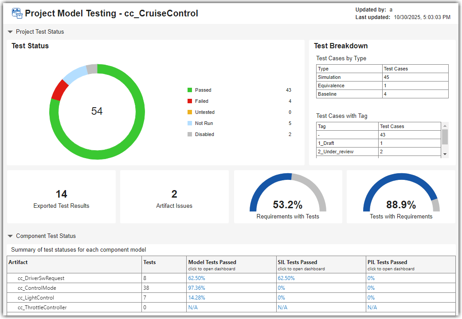Image resolution: width=462 pixels, height=319 pixels.
Task: Open the 0% SIL Tests link for cc_LightControl
Action: click(281, 297)
